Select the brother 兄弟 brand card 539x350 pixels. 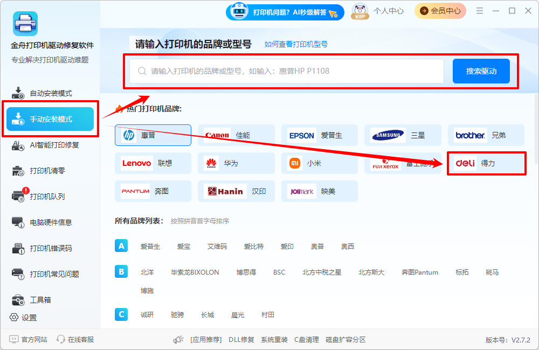pos(486,135)
